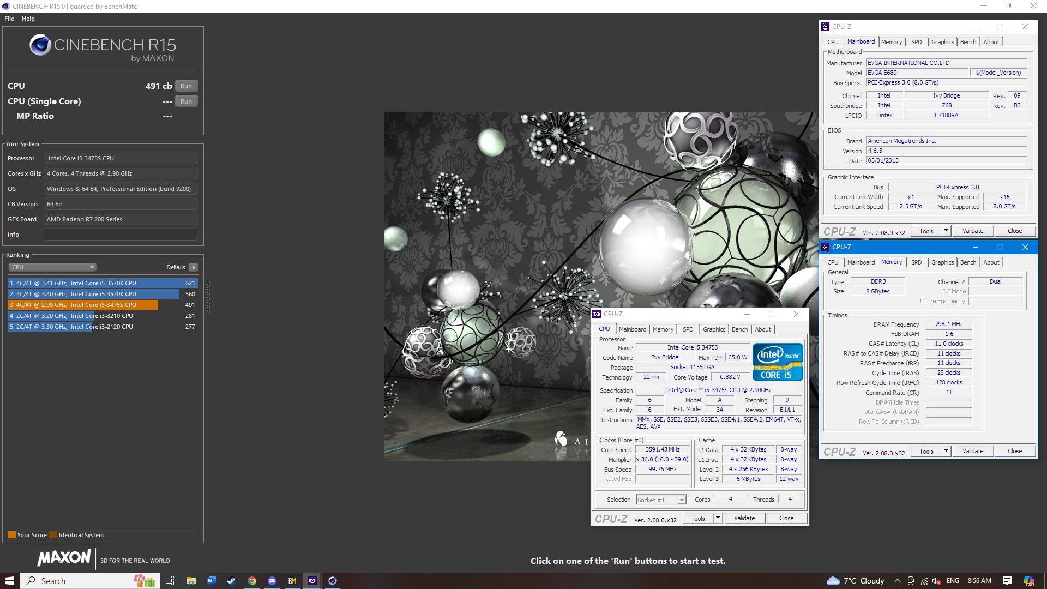Open File Explorer from taskbar

[x=191, y=581]
